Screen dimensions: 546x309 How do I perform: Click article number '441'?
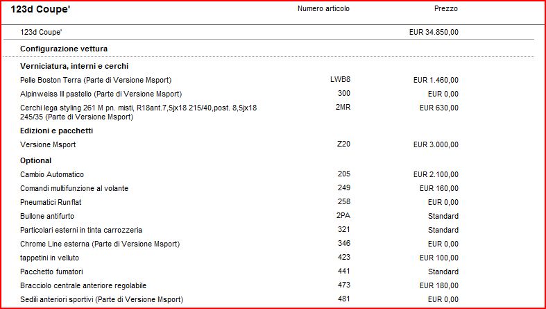pos(344,271)
